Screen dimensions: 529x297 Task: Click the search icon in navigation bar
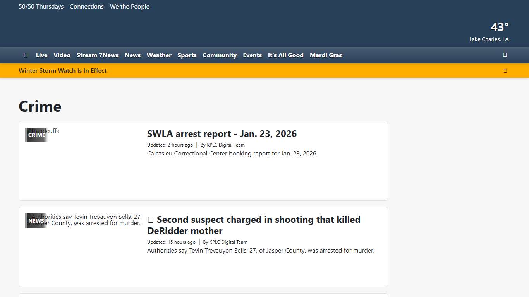click(x=505, y=55)
